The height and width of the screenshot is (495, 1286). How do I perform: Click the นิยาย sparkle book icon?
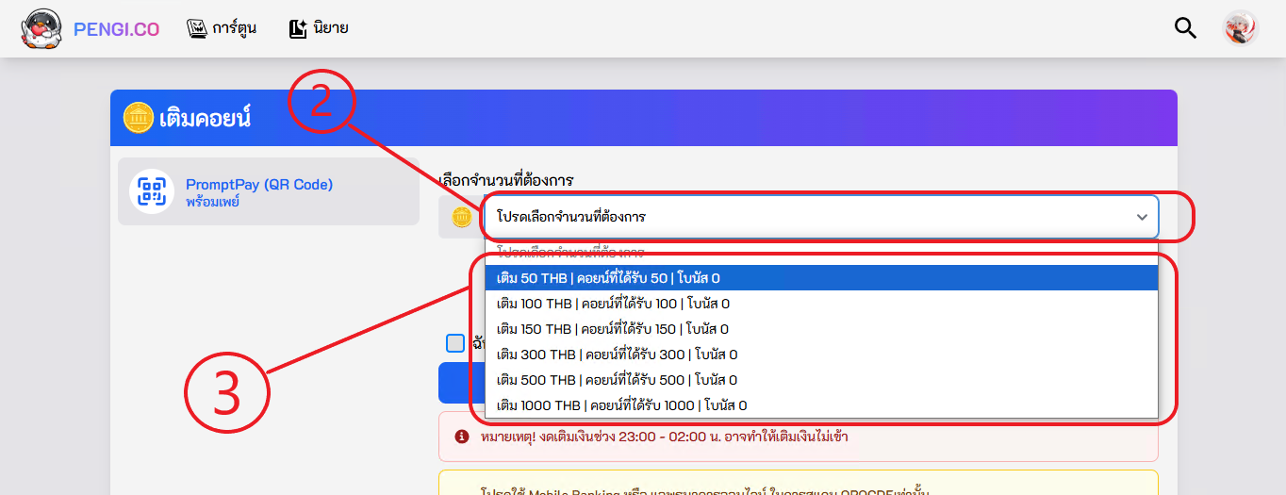299,29
